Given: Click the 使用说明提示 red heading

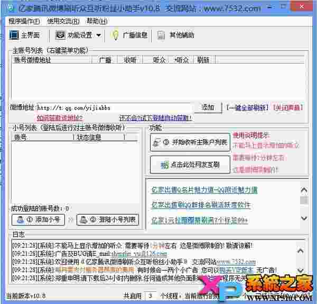Looking at the screenshot, I should point(251,135).
